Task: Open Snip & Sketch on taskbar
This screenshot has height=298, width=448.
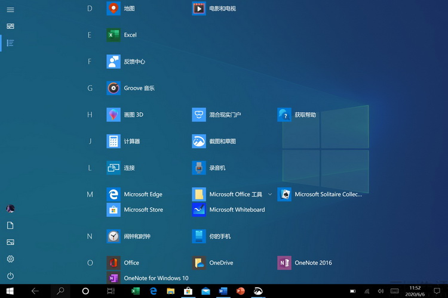Action: click(258, 291)
